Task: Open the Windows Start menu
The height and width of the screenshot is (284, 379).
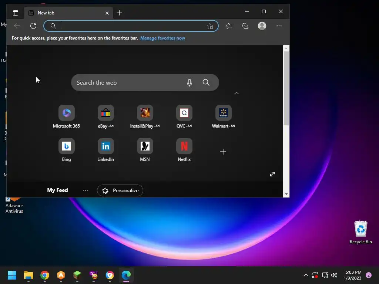Action: (x=12, y=275)
